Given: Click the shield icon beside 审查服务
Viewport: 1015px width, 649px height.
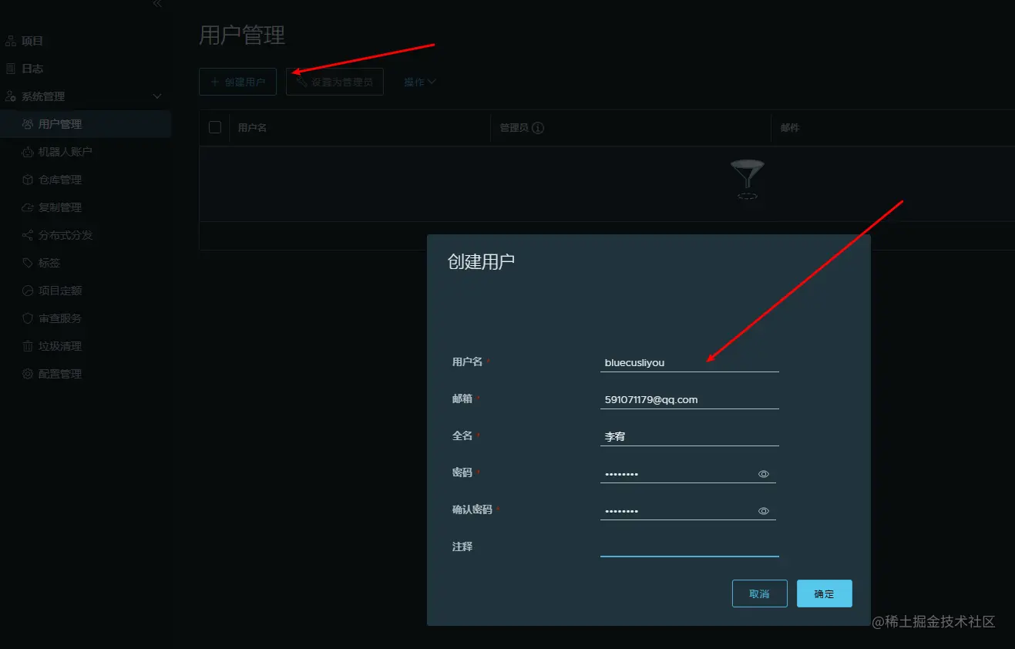Looking at the screenshot, I should coord(28,318).
